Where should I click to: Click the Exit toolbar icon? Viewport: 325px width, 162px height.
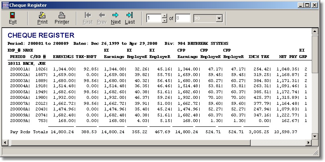click(12, 18)
